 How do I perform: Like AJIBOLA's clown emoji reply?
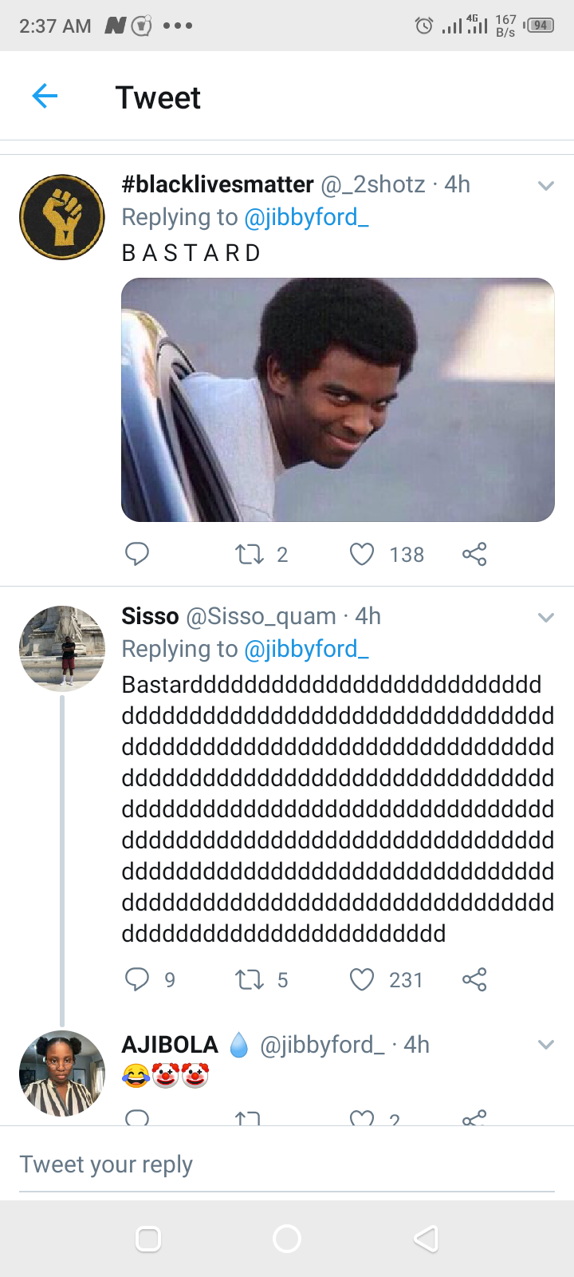362,1119
